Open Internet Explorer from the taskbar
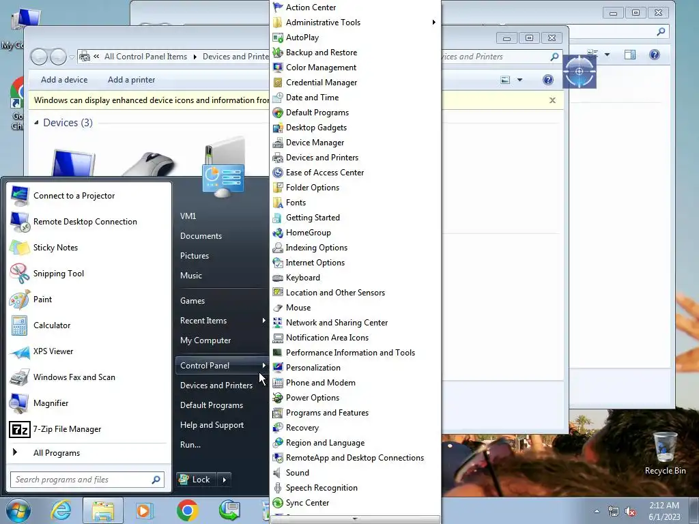The height and width of the screenshot is (524, 699). click(x=61, y=510)
